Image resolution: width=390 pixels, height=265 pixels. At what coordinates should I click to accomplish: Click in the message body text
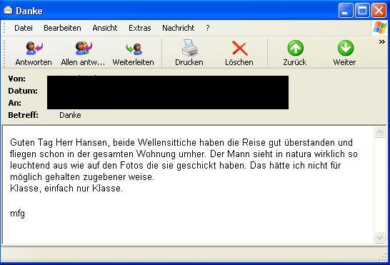[x=184, y=166]
